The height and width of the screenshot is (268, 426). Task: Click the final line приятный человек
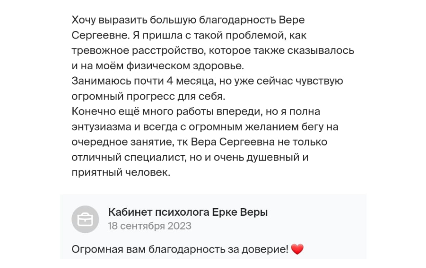(x=121, y=172)
